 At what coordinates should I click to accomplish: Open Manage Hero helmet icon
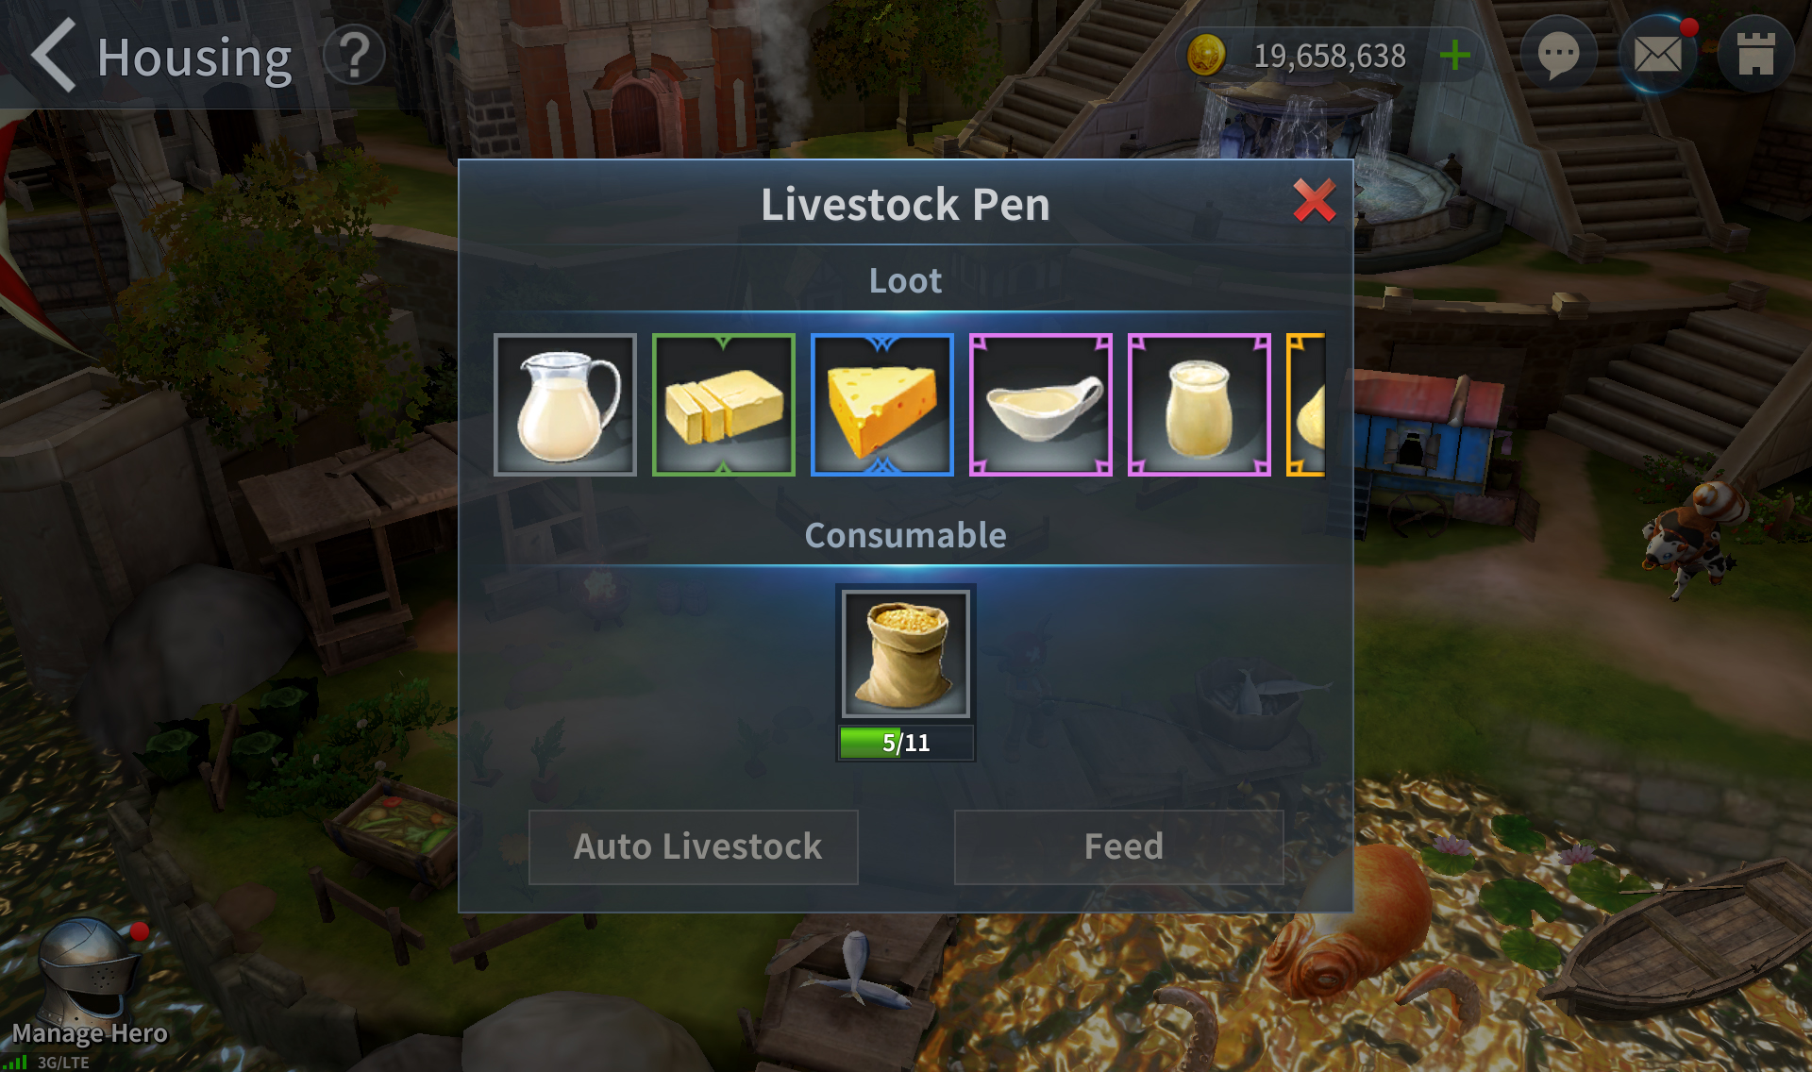pos(89,972)
